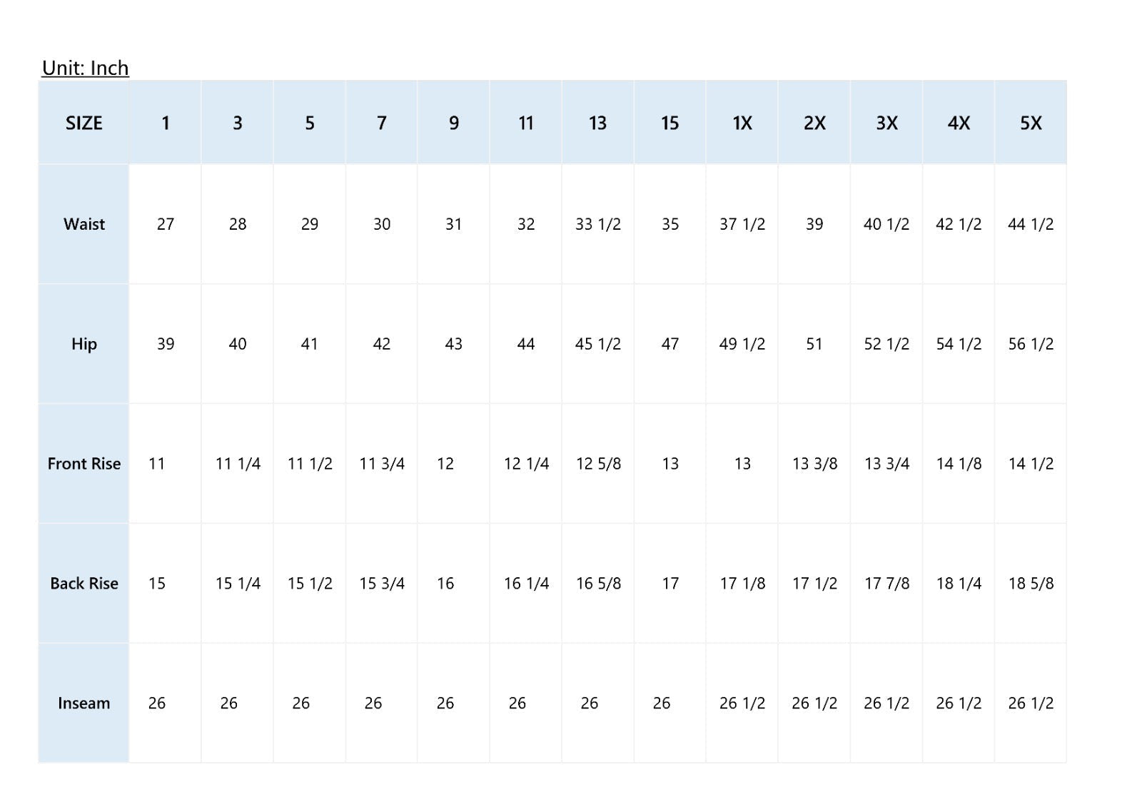Select back rise value 17 7/8
Image resolution: width=1142 pixels, height=807 pixels.
[x=887, y=584]
